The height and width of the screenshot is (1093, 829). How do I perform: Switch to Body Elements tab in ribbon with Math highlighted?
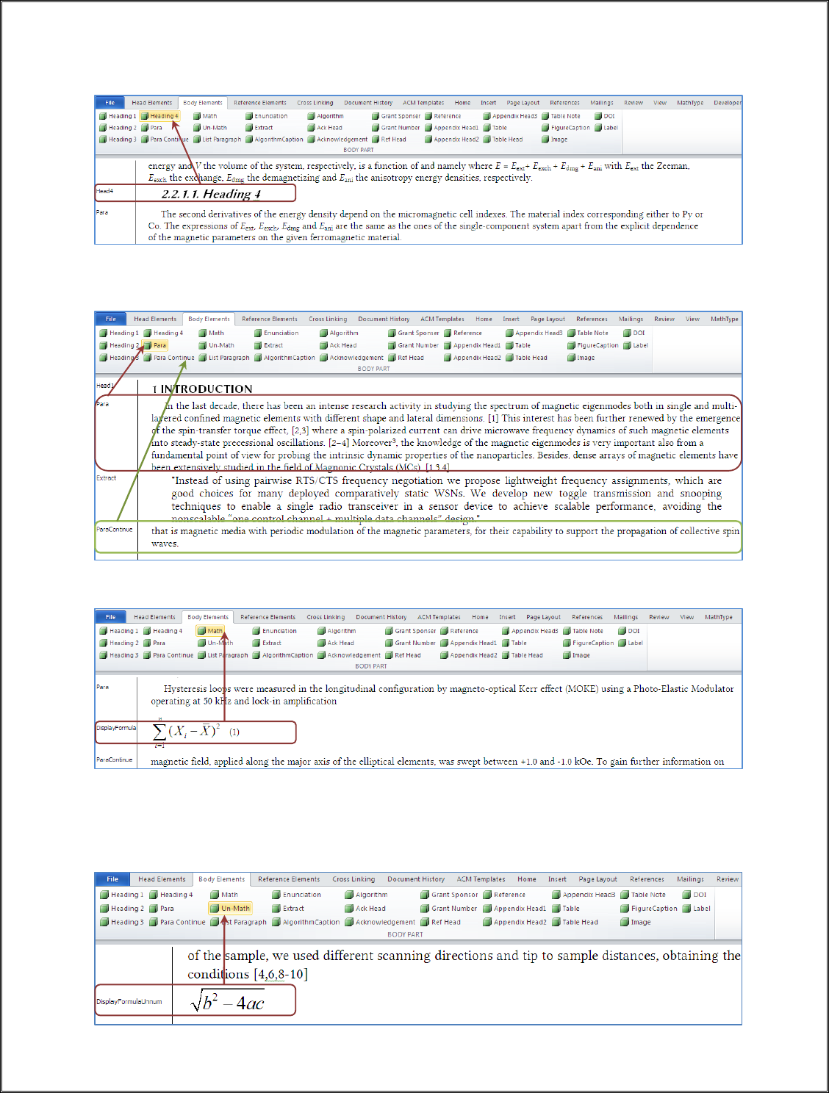click(x=208, y=617)
